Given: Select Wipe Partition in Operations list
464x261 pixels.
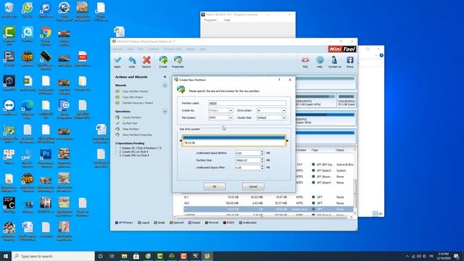Looking at the screenshot, I should [x=130, y=129].
